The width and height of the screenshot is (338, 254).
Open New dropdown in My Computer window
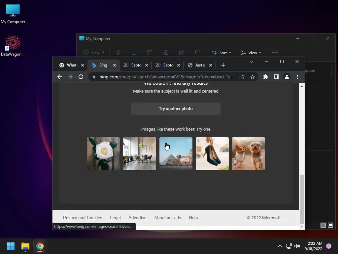pyautogui.click(x=94, y=53)
